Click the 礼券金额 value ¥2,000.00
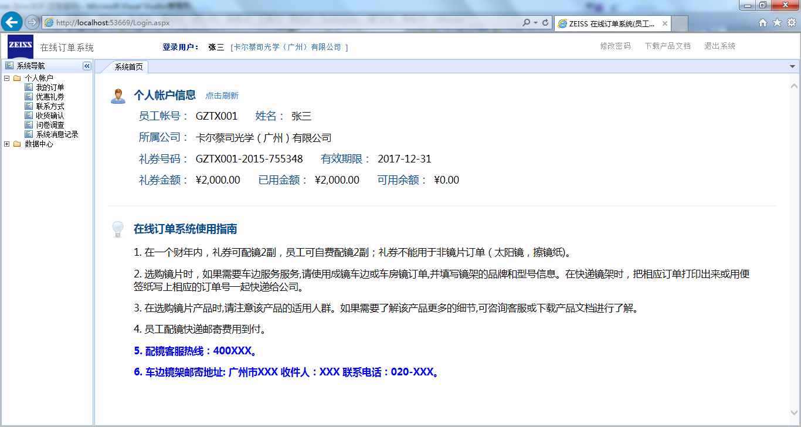 point(218,180)
